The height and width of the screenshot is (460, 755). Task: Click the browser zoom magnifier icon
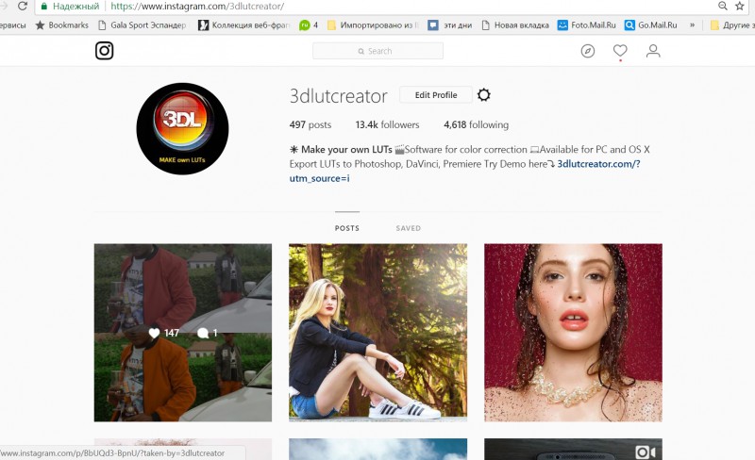(722, 6)
